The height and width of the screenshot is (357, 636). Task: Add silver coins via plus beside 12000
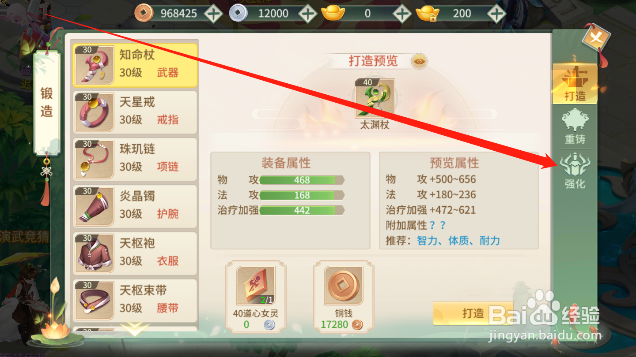pyautogui.click(x=307, y=14)
